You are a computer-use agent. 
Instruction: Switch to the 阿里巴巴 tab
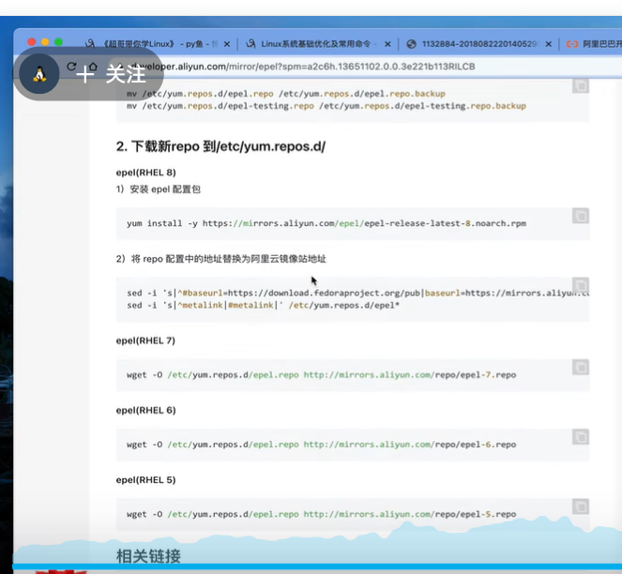point(594,44)
